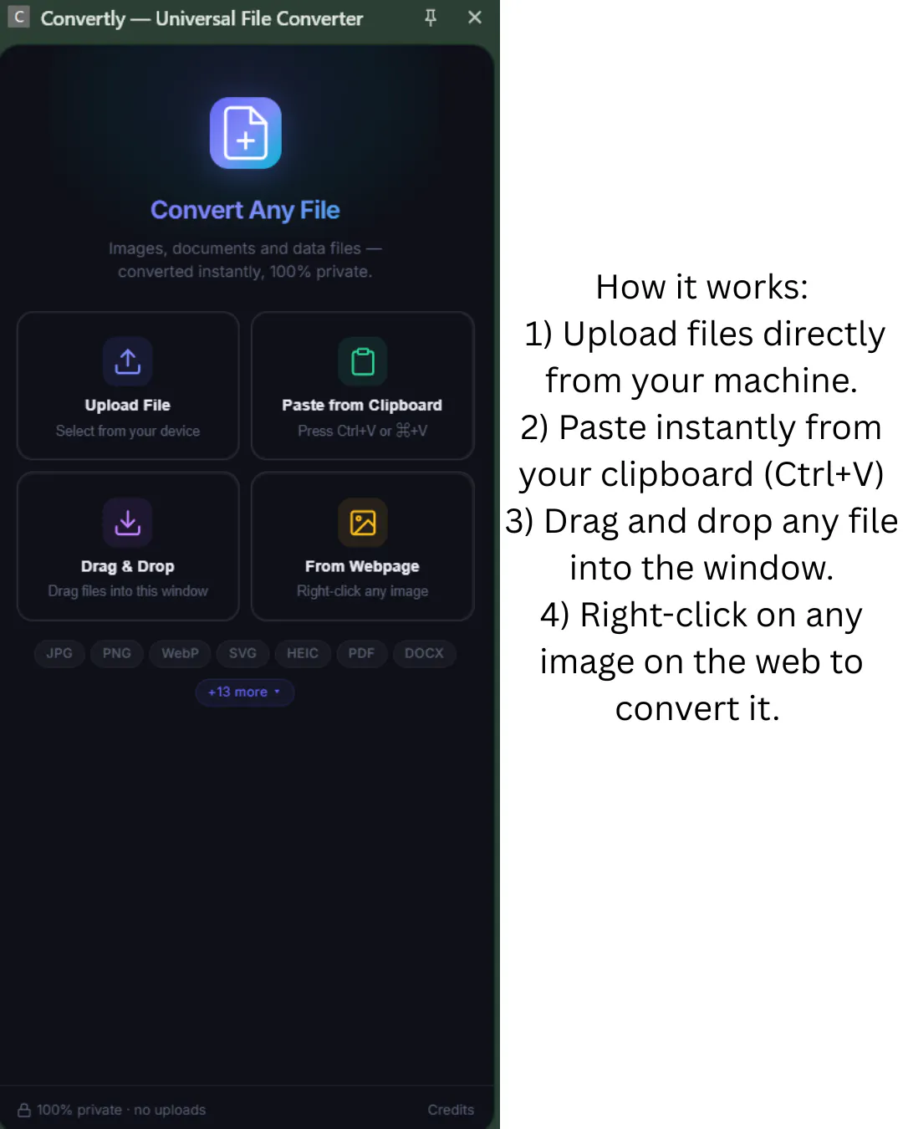Click the green clipboard icon
903x1129 pixels.
point(362,361)
